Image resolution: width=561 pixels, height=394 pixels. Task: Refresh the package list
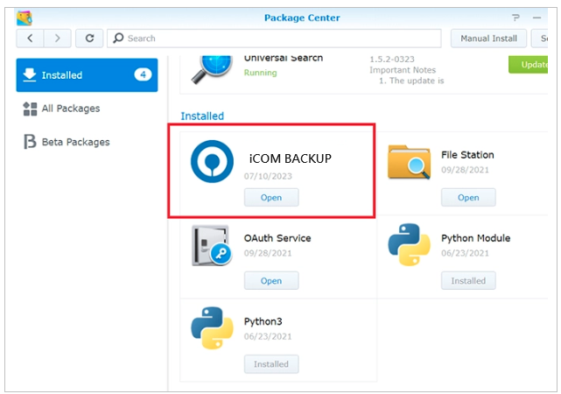pyautogui.click(x=89, y=39)
